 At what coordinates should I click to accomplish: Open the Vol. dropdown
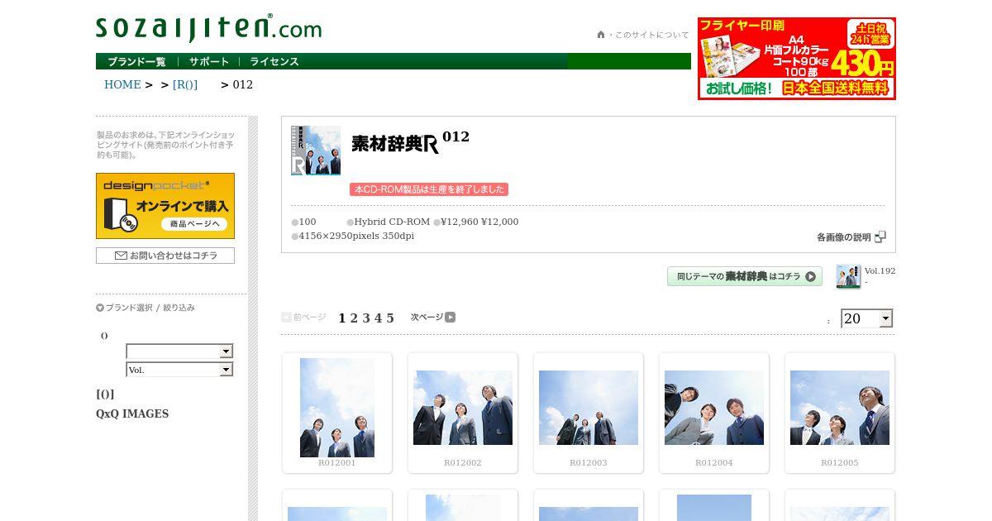pos(179,370)
